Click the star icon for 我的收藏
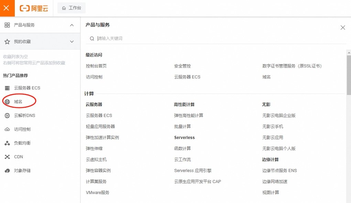351x203 pixels. (x=7, y=42)
